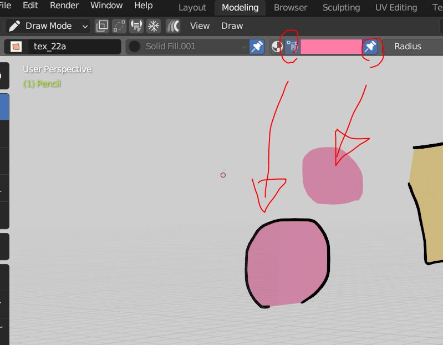This screenshot has height=345, width=443.
Task: Open the Help menu
Action: [143, 6]
